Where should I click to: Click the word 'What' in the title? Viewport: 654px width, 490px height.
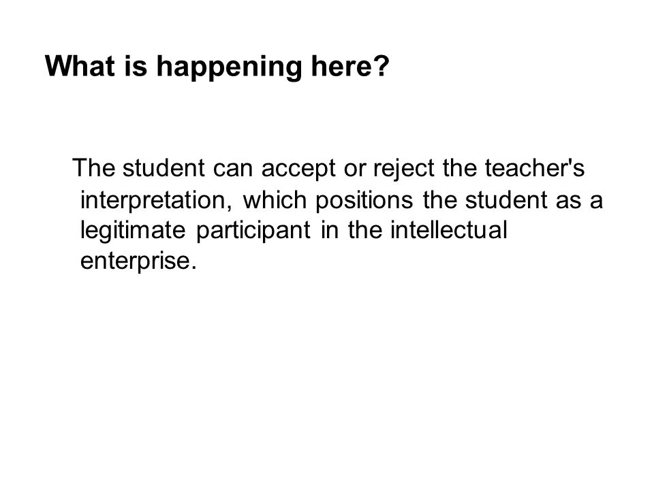pos(80,66)
